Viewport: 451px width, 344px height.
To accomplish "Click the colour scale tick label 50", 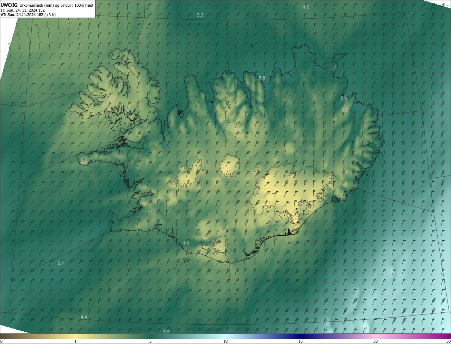I will click(x=448, y=342).
